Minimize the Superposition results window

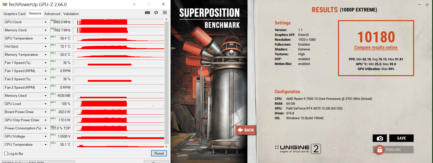[x=419, y=5]
